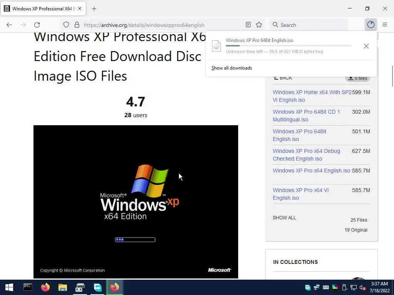Click the safely remove USB hardware icon
This screenshot has width=394, height=295.
click(x=344, y=287)
